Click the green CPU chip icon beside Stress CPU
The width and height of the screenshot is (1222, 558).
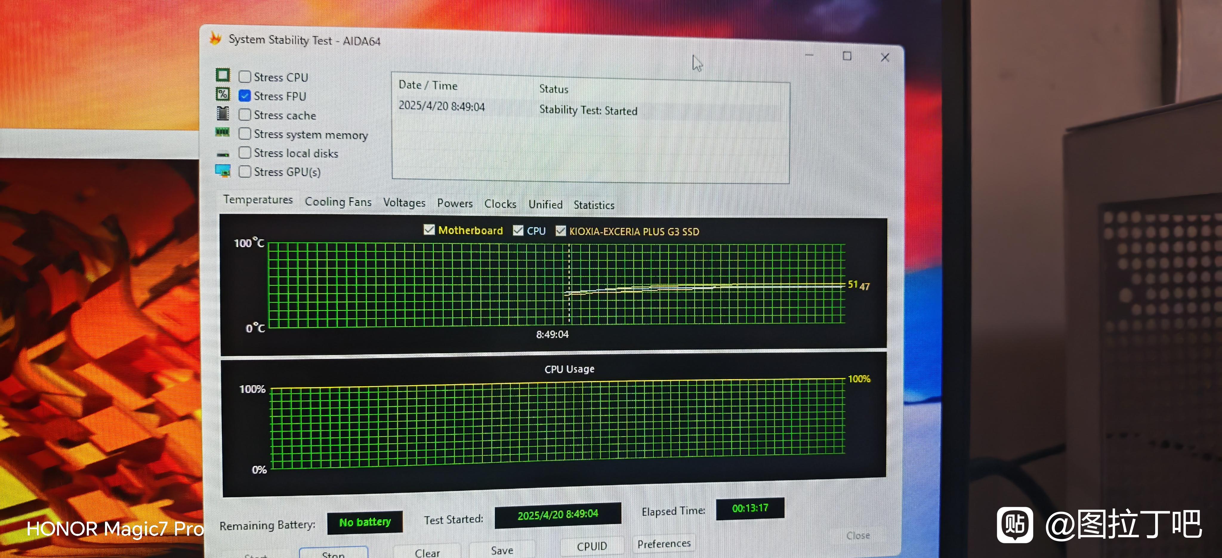[x=223, y=75]
